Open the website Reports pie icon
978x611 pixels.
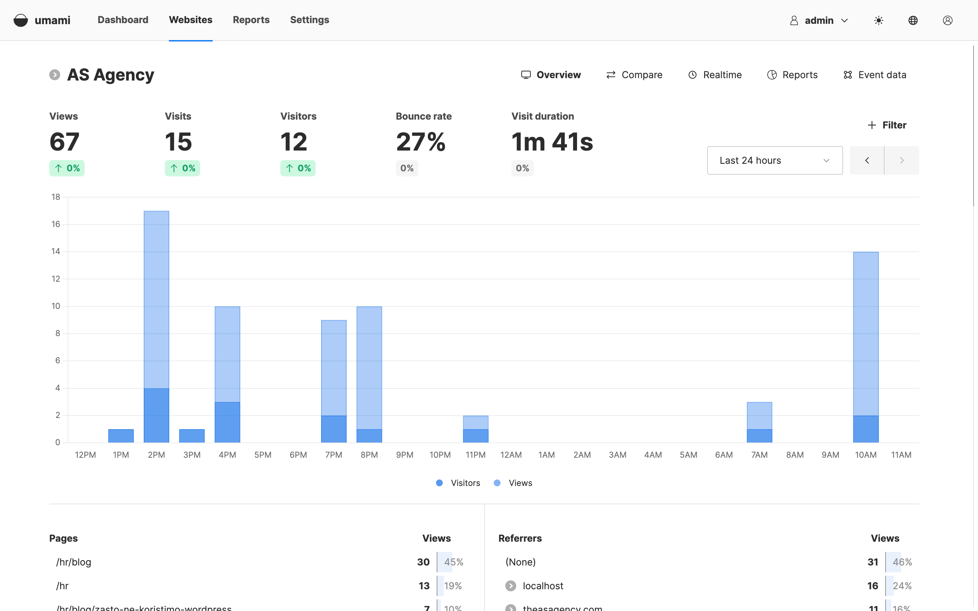point(772,75)
